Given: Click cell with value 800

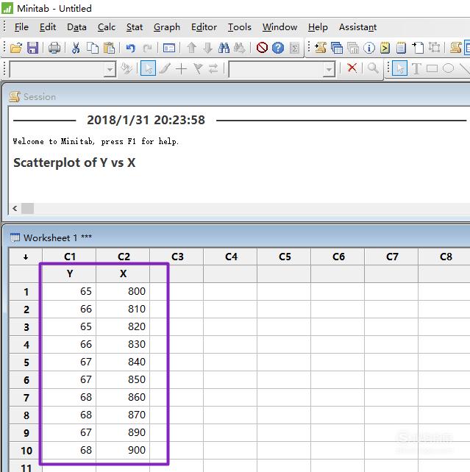Looking at the screenshot, I should [x=123, y=291].
